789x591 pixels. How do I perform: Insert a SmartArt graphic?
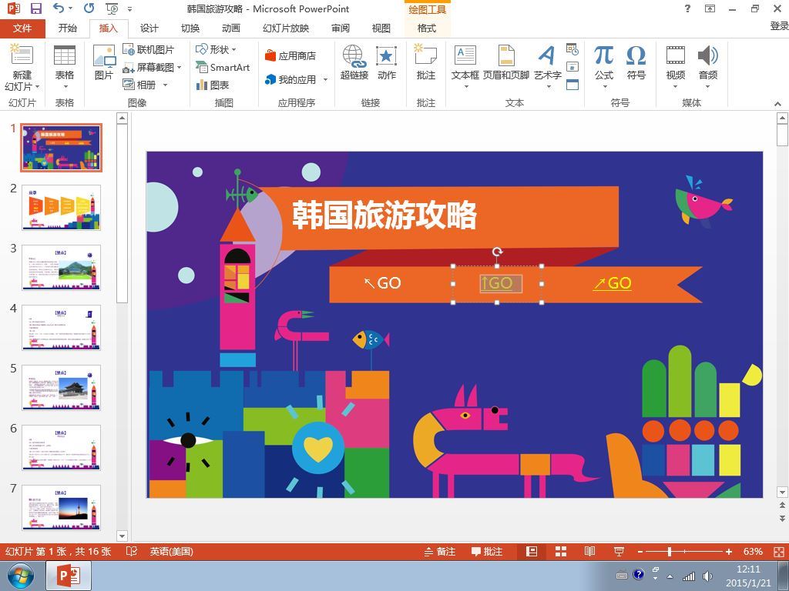(222, 67)
